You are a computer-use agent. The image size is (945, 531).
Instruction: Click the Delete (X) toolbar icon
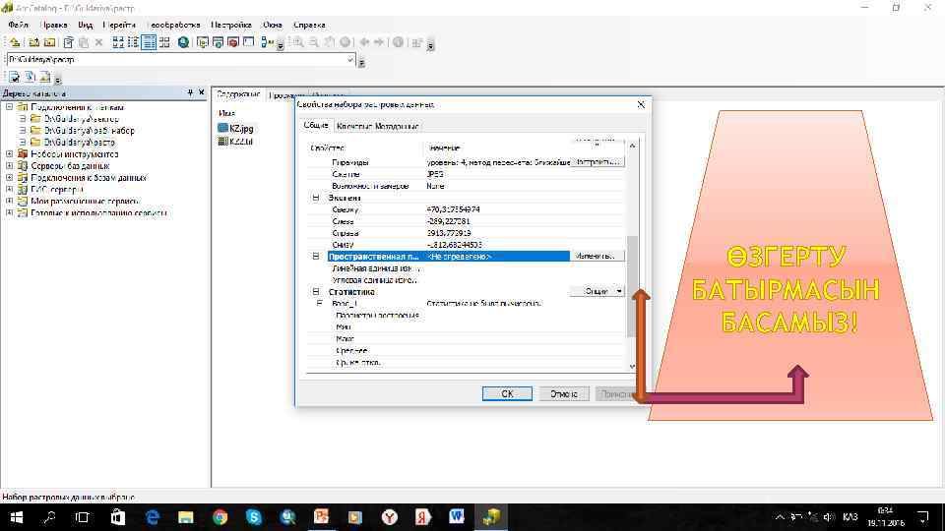point(99,42)
